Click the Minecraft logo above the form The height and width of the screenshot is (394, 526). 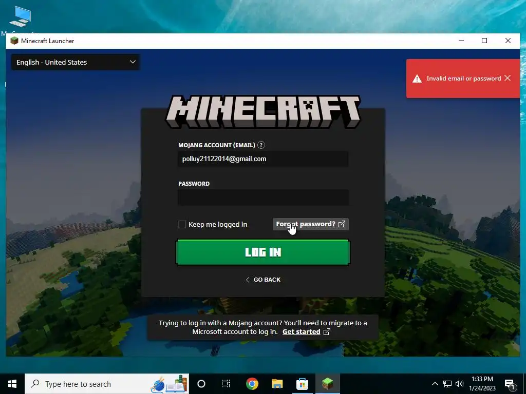(x=263, y=111)
